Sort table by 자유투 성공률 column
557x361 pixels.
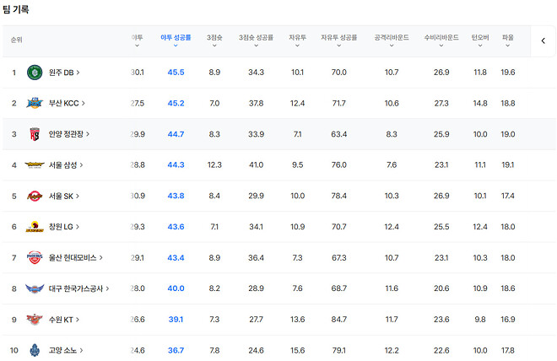pos(339,39)
